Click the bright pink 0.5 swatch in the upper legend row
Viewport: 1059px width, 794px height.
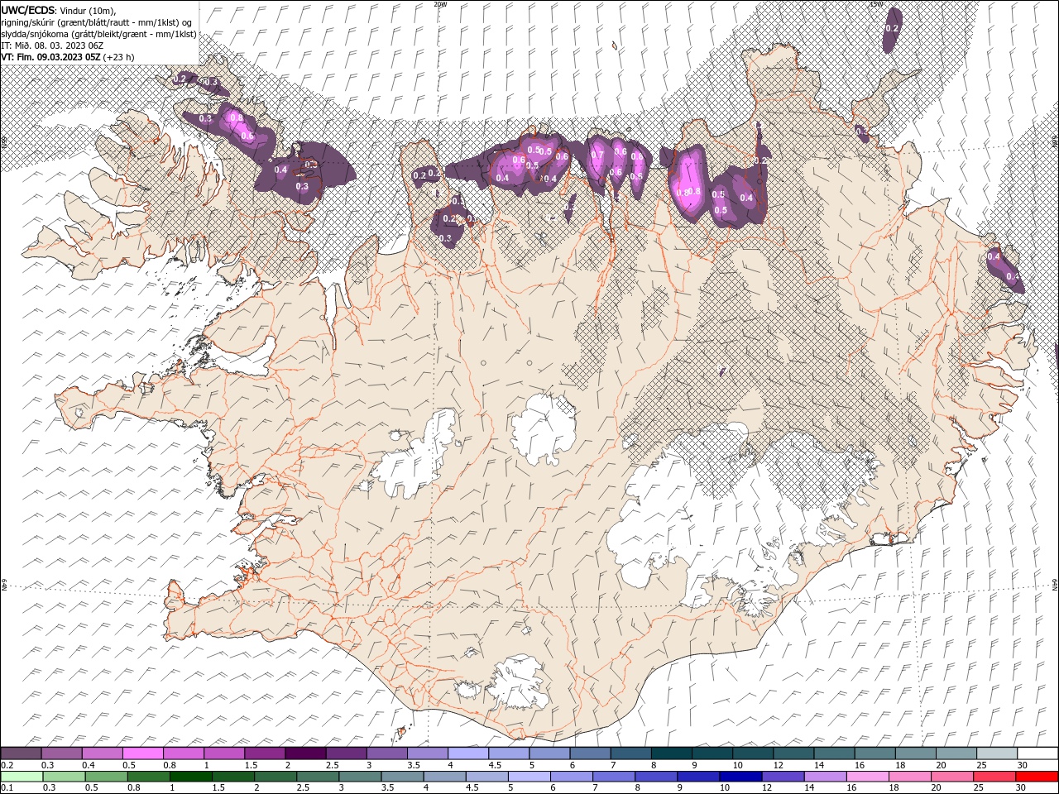143,753
